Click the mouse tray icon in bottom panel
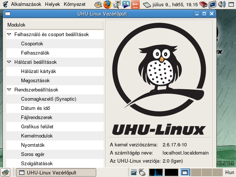 142,173
